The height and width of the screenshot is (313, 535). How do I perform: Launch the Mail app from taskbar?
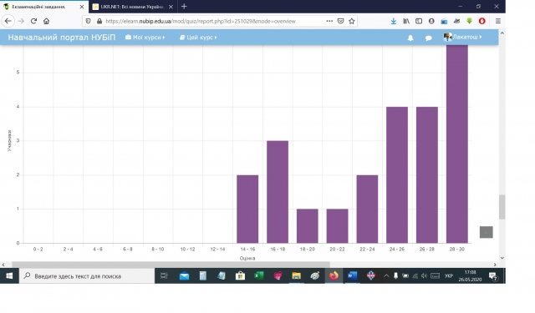click(x=184, y=276)
